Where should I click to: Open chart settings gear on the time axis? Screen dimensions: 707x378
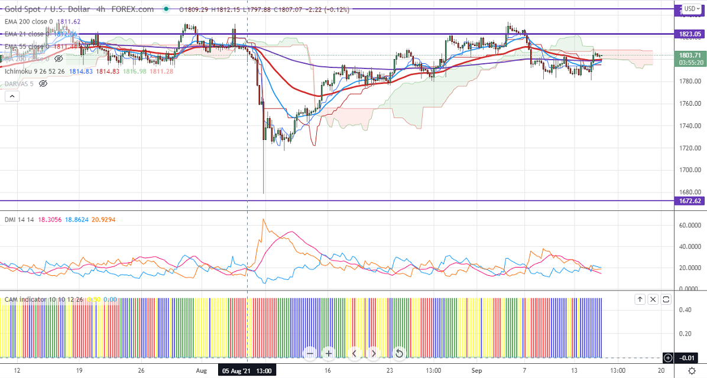pos(692,372)
